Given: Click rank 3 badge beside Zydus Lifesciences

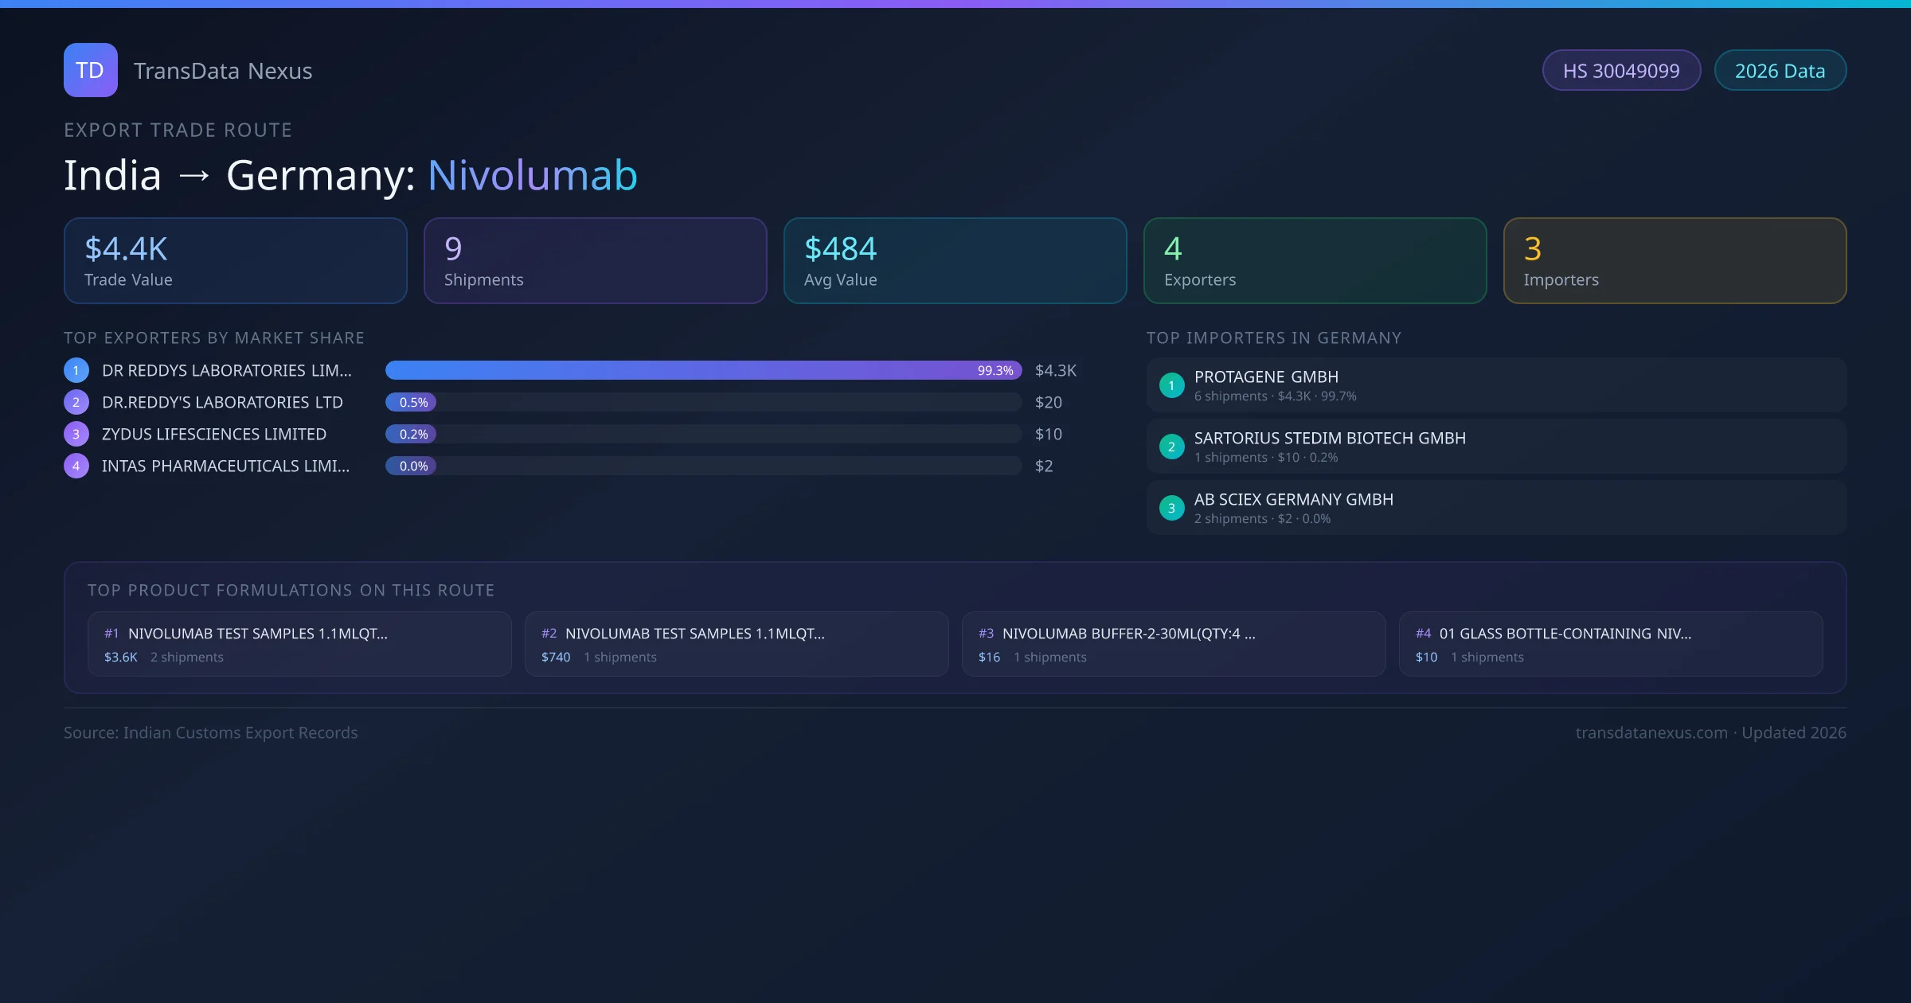Looking at the screenshot, I should click(x=76, y=434).
